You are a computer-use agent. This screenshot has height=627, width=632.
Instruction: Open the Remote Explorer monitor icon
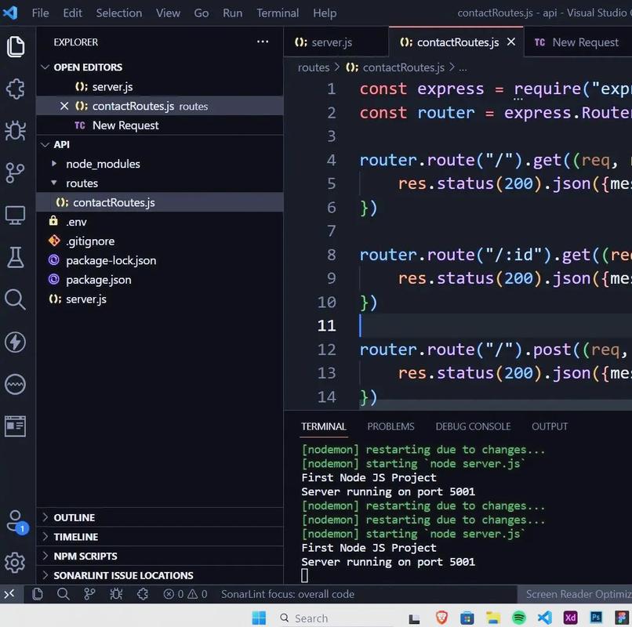(16, 213)
